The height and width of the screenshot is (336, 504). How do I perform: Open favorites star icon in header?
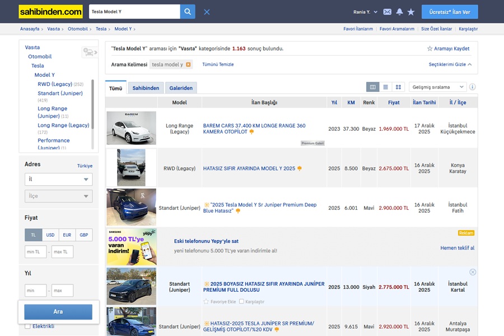click(411, 12)
